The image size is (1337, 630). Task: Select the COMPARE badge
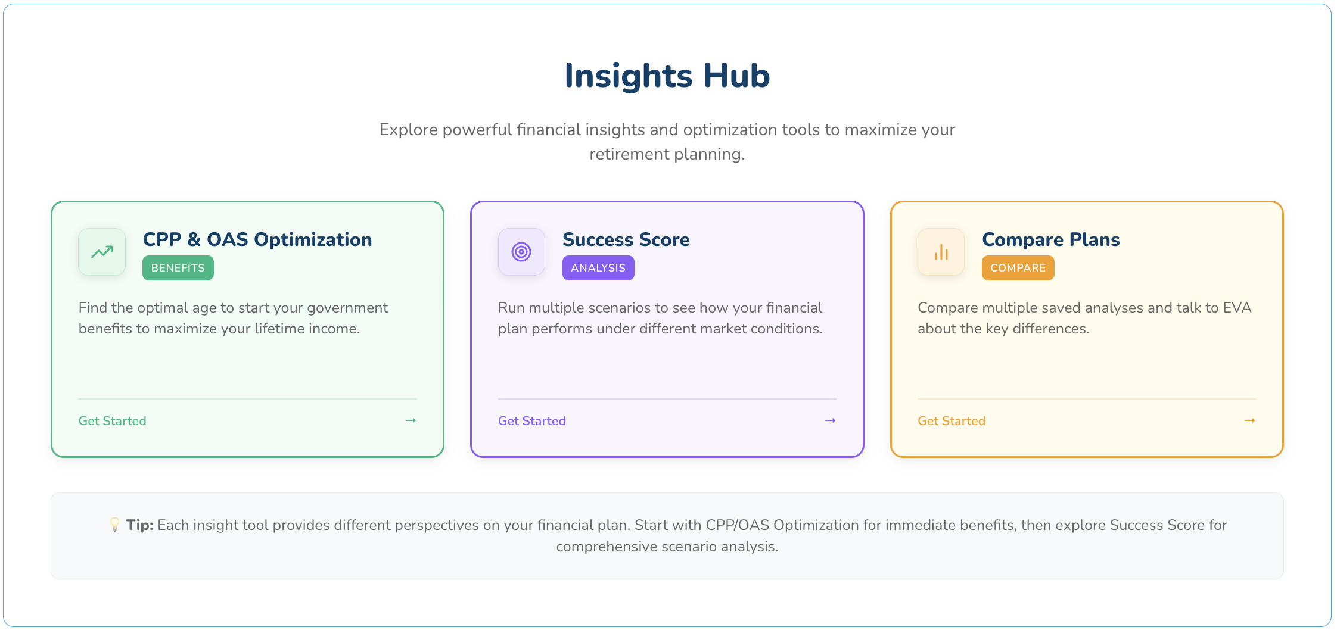pyautogui.click(x=1018, y=267)
